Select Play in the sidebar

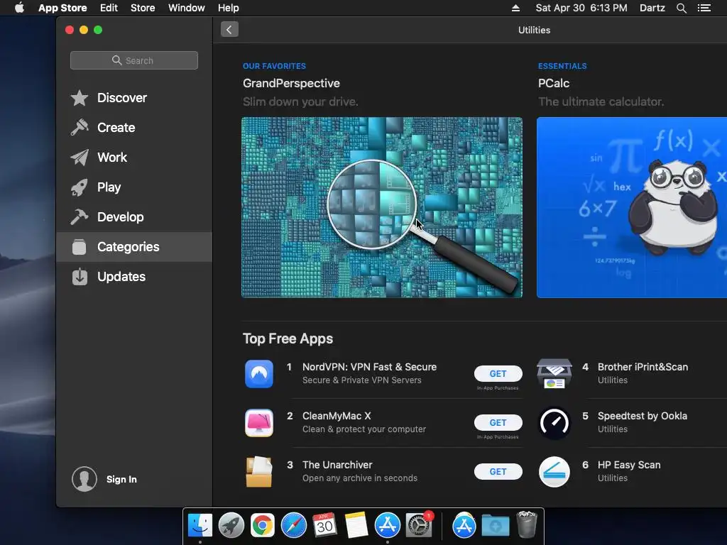tap(134, 187)
